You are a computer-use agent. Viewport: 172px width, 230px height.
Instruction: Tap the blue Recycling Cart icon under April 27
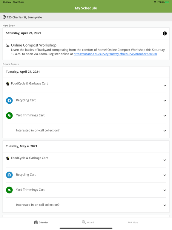[9, 101]
